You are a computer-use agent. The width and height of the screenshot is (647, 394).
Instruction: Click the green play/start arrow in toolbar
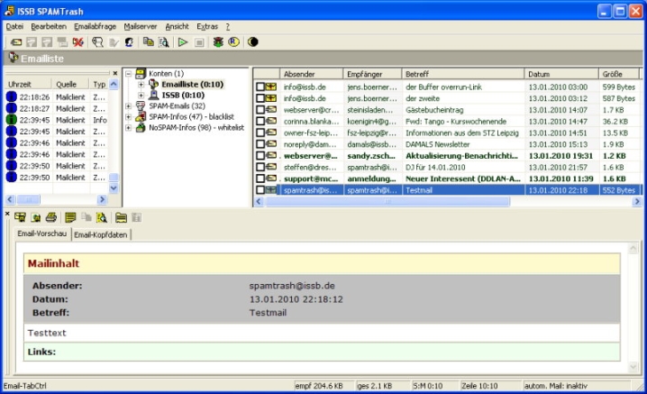183,42
